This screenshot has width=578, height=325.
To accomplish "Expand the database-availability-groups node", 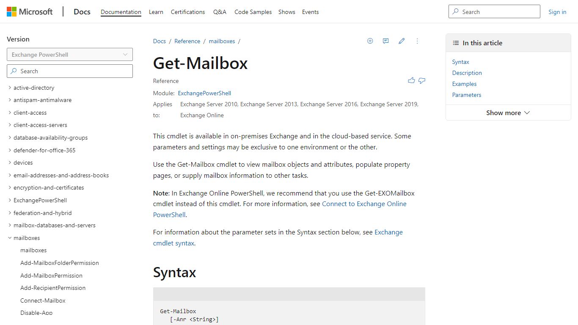I will (x=10, y=138).
